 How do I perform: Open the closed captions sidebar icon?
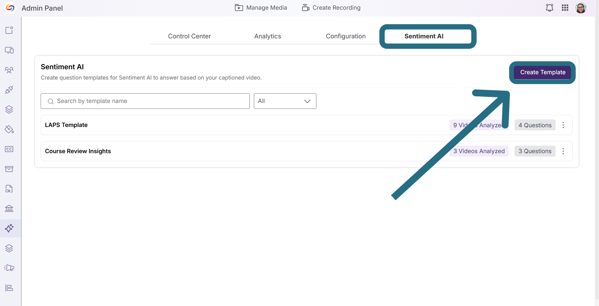pyautogui.click(x=9, y=149)
